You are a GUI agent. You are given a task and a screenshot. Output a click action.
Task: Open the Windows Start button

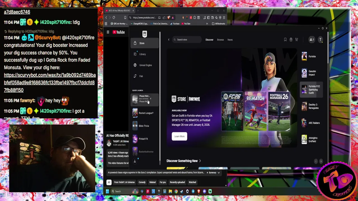point(107,191)
